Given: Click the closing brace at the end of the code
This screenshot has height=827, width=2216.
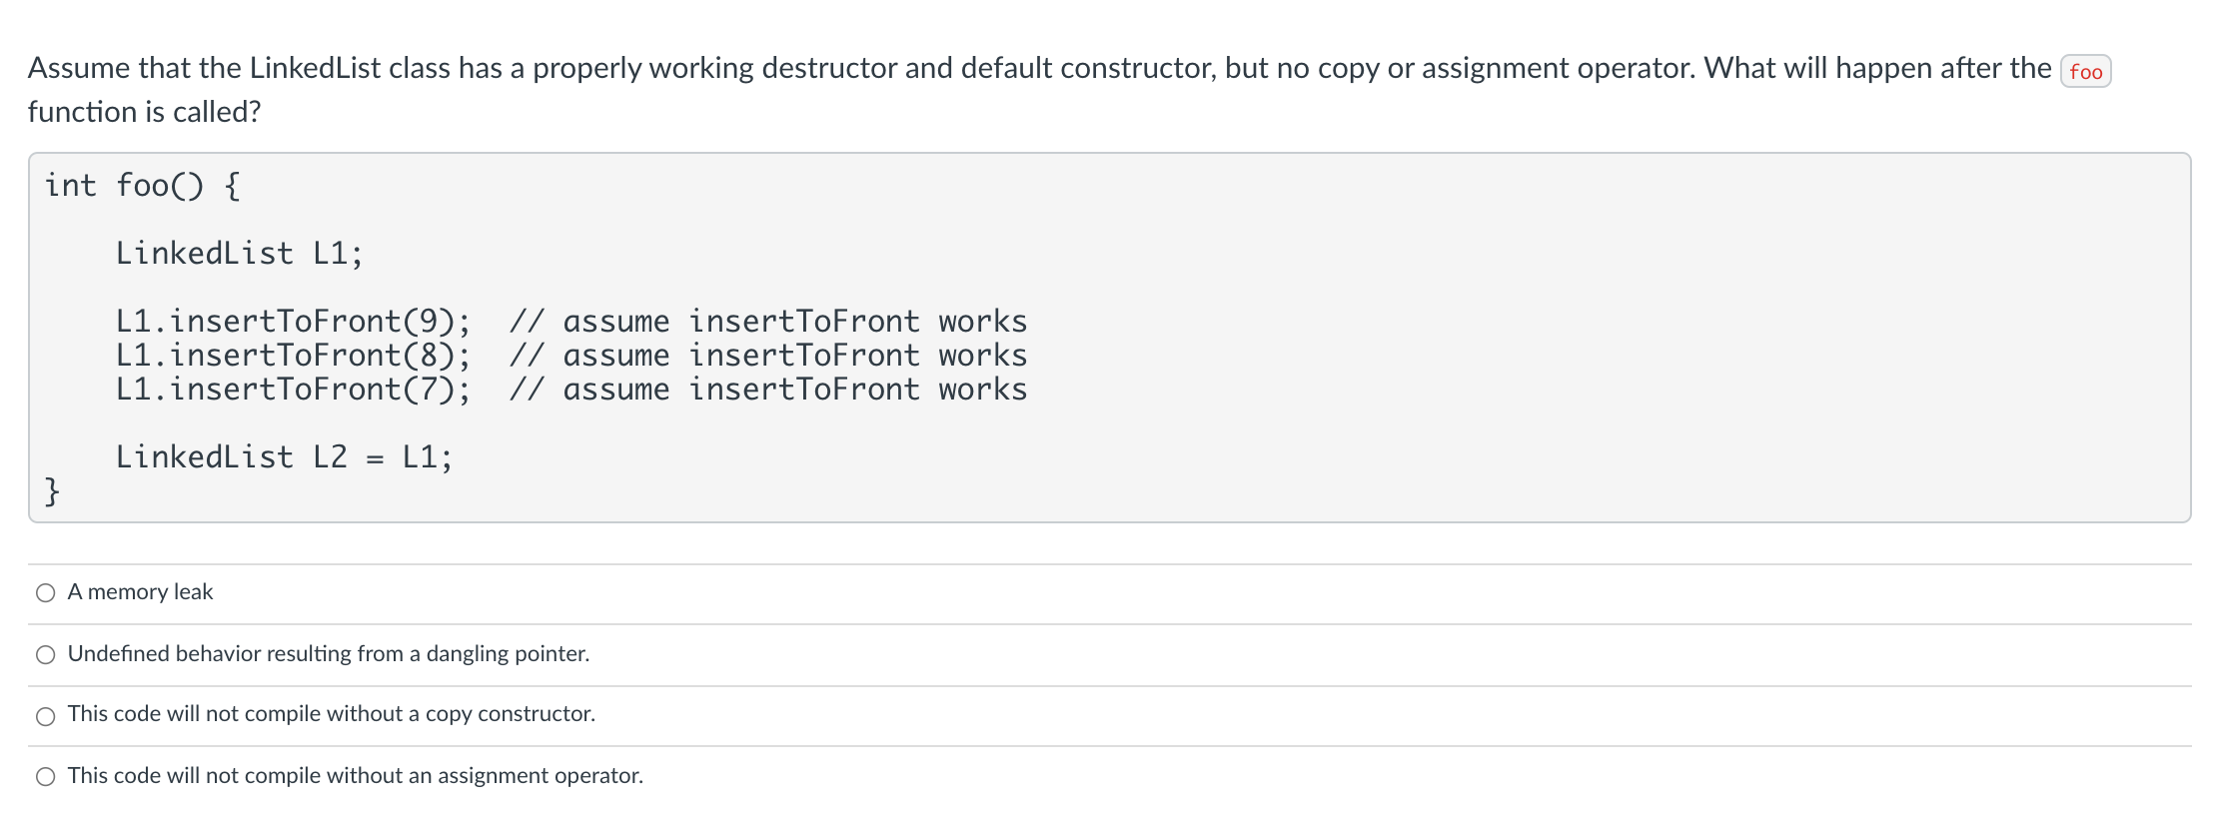Looking at the screenshot, I should click(52, 491).
